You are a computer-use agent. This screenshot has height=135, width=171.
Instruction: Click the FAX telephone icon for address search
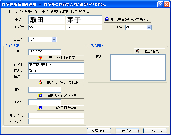[40, 108]
